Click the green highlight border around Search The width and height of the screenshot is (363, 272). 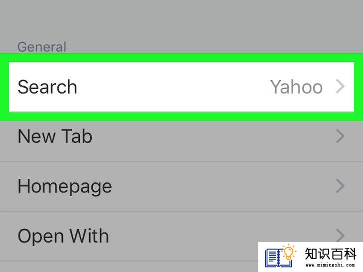coord(181,58)
